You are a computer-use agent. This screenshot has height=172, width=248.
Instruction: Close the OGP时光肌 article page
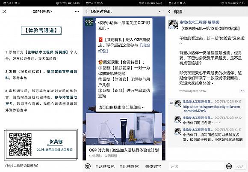click(4, 12)
